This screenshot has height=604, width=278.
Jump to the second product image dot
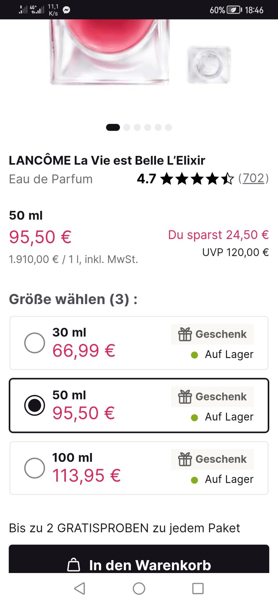(x=127, y=127)
